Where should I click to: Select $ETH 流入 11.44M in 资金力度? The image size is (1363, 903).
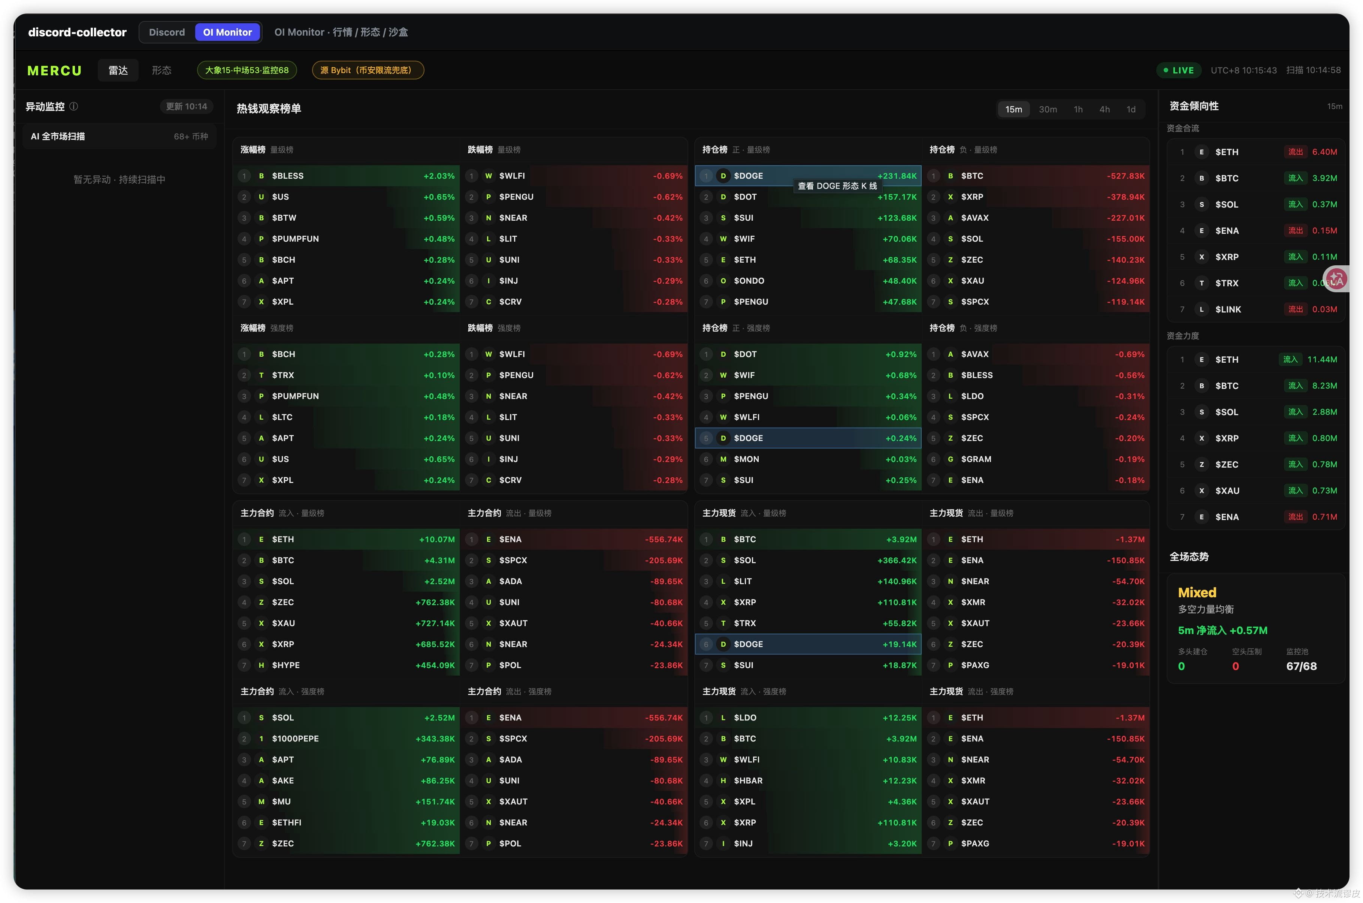coord(1257,359)
